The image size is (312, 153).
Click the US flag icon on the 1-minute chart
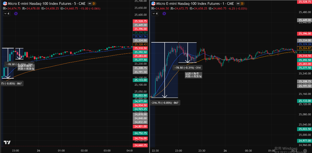tap(154, 3)
